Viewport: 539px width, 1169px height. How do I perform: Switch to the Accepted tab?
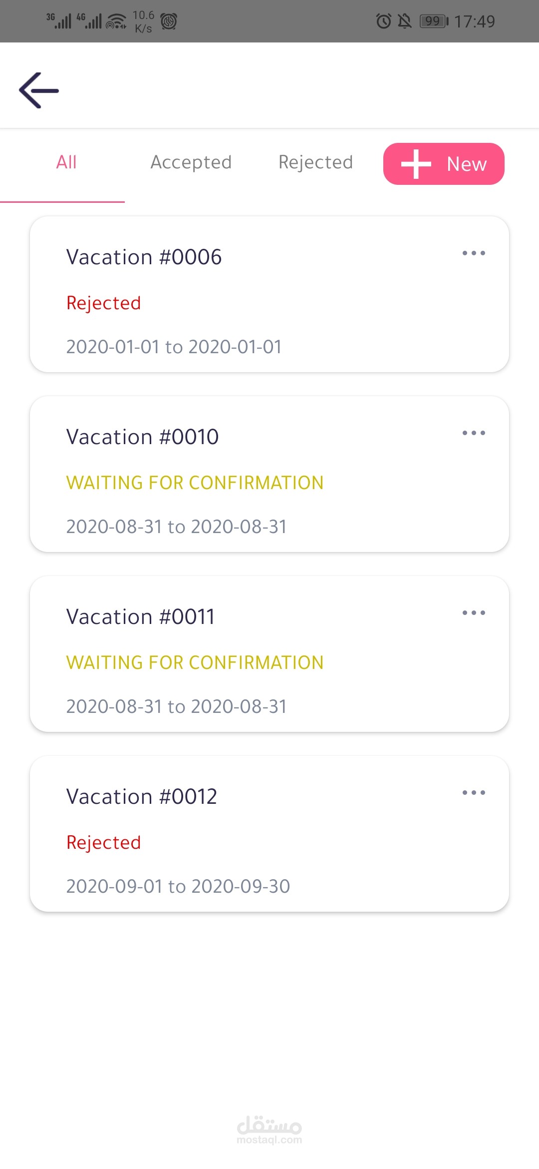[191, 162]
